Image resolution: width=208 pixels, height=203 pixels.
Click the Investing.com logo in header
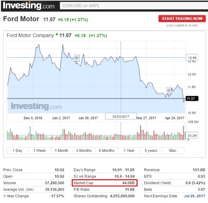29,5
